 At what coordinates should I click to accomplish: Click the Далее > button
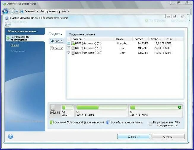[133, 137]
